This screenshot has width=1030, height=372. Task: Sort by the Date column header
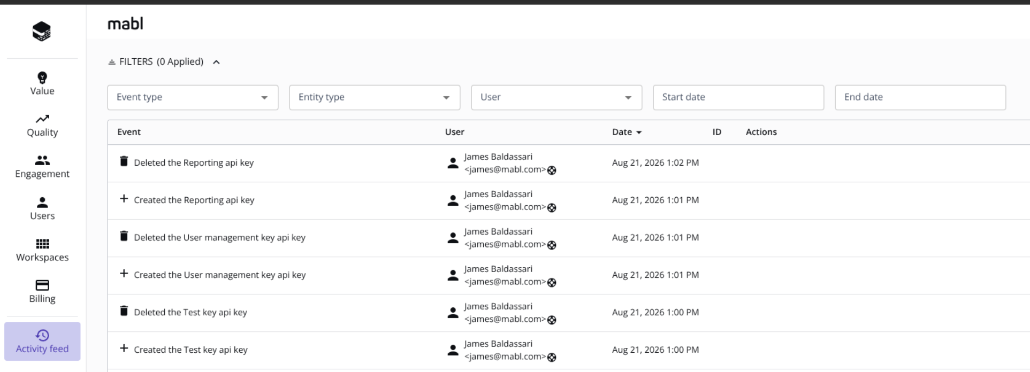pos(627,132)
